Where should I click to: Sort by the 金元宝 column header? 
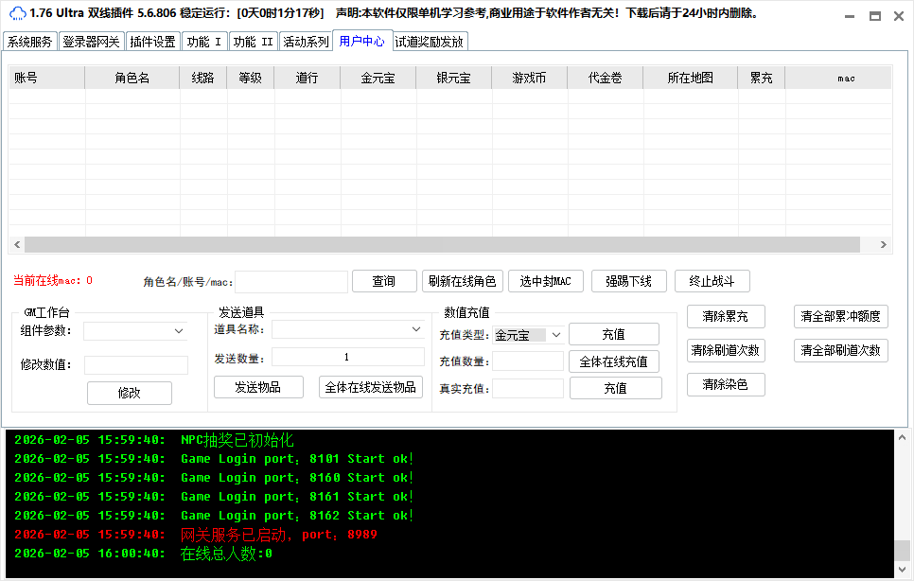[378, 79]
